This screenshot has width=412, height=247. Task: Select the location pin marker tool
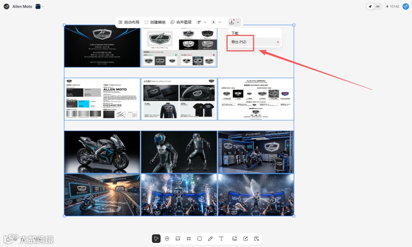(167, 239)
